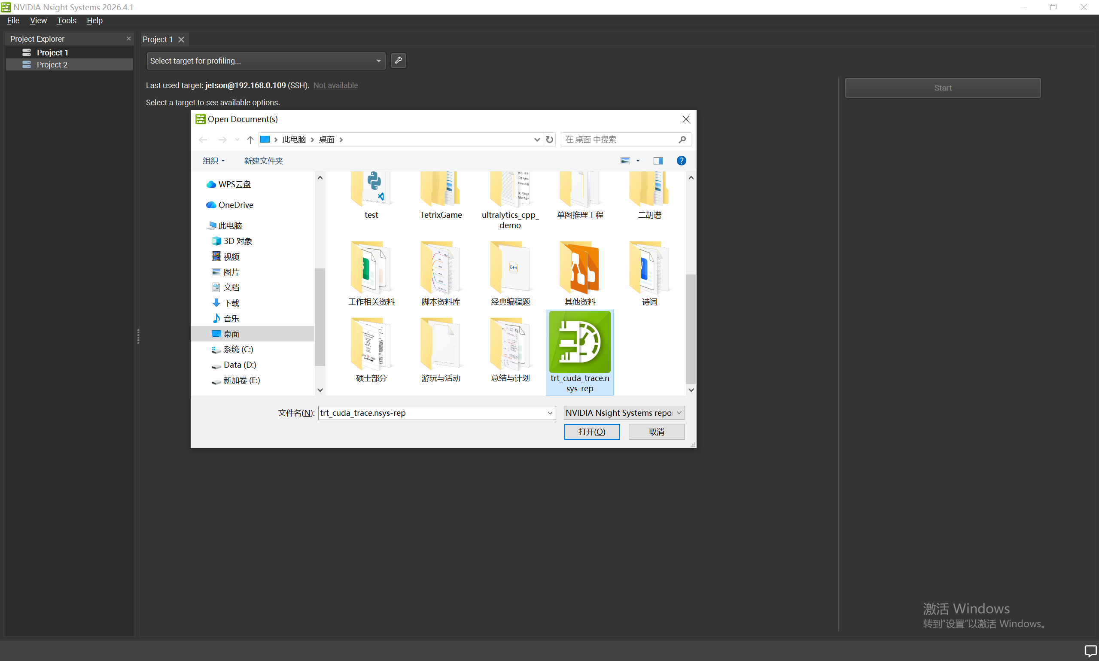Image resolution: width=1099 pixels, height=661 pixels.
Task: Open the NVIDIA Nsight Systems report filter dropdown
Action: pyautogui.click(x=624, y=413)
